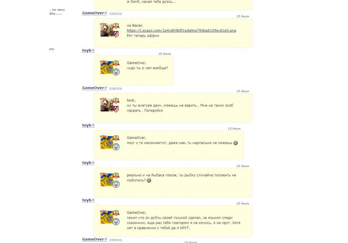
Task: Click the smiley emoticon after 'нормально не можешь'
Action: coord(236,143)
